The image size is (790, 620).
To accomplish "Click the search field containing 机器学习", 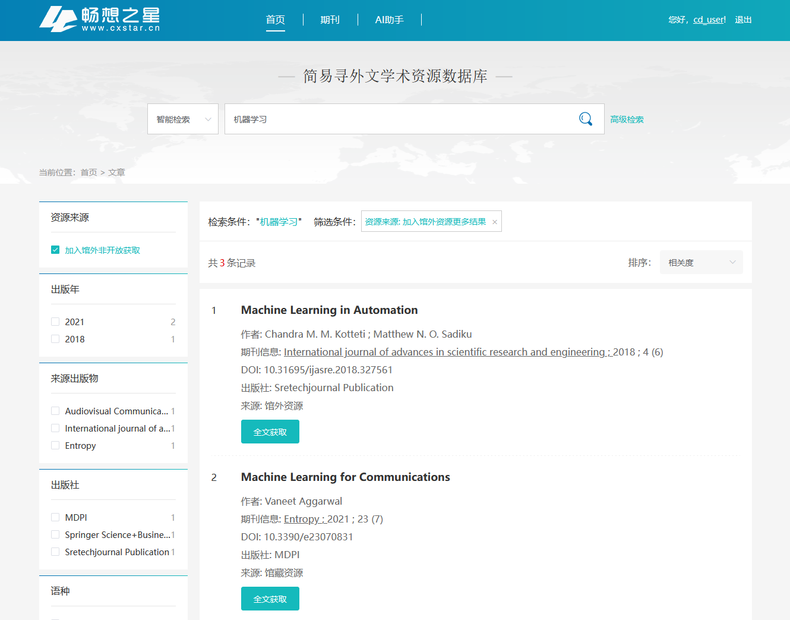I will pos(398,119).
